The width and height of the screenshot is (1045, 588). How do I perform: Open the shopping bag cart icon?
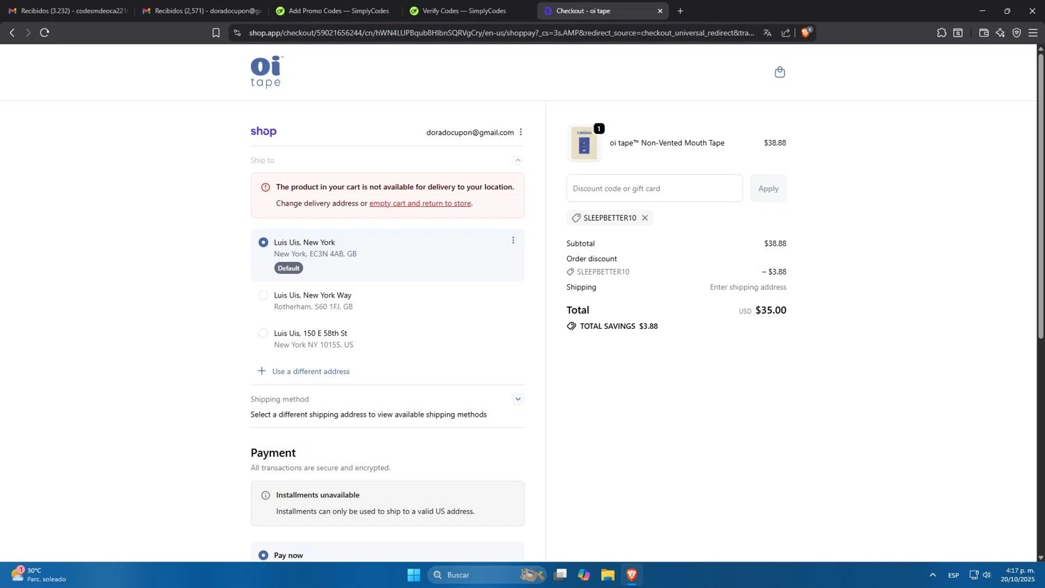(x=780, y=72)
